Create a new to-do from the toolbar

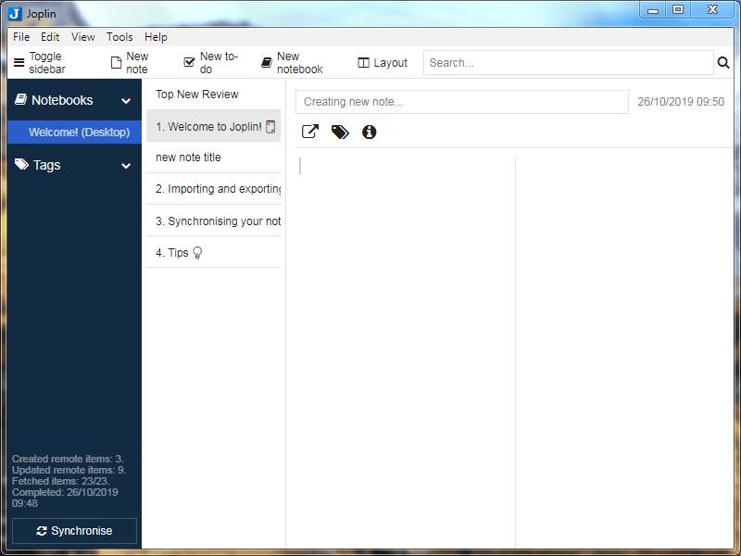click(210, 62)
